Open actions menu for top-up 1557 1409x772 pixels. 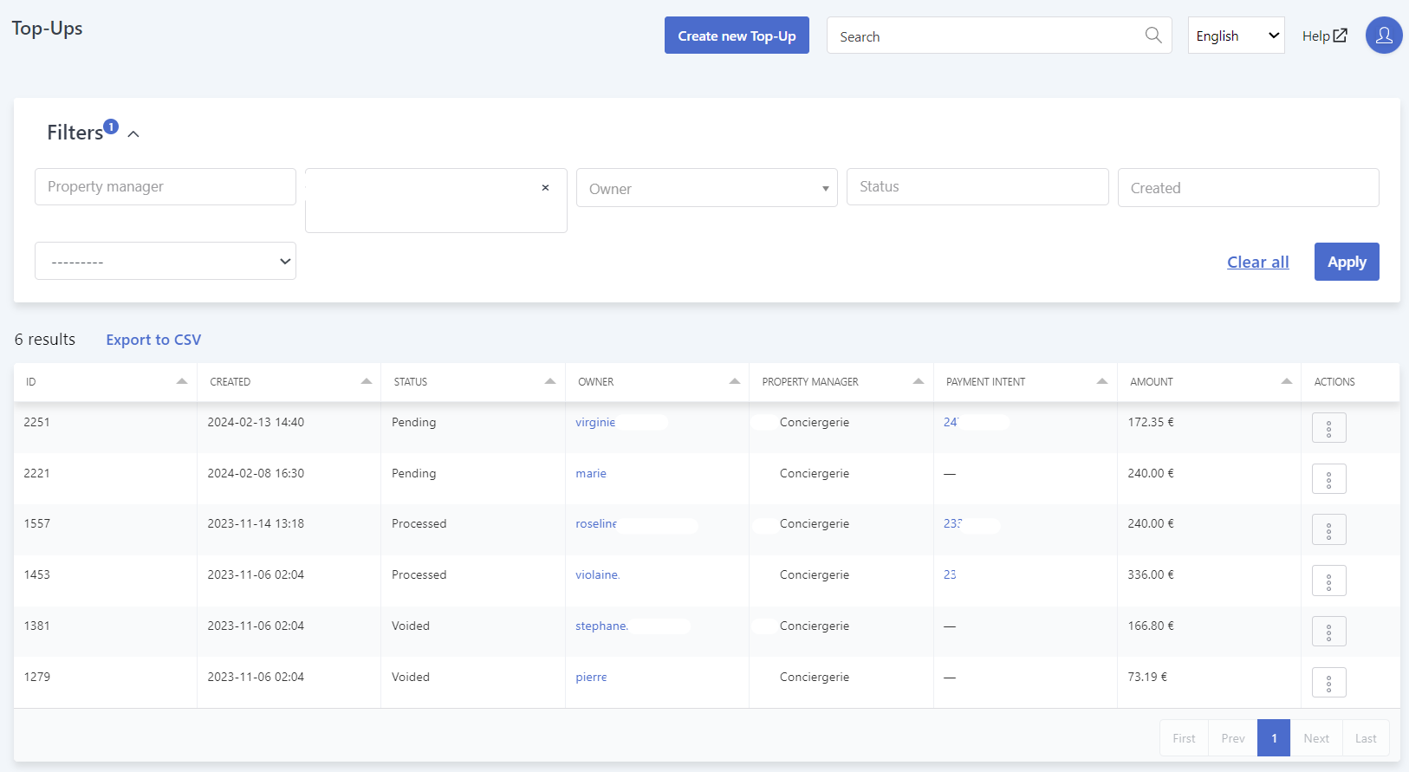pyautogui.click(x=1328, y=529)
